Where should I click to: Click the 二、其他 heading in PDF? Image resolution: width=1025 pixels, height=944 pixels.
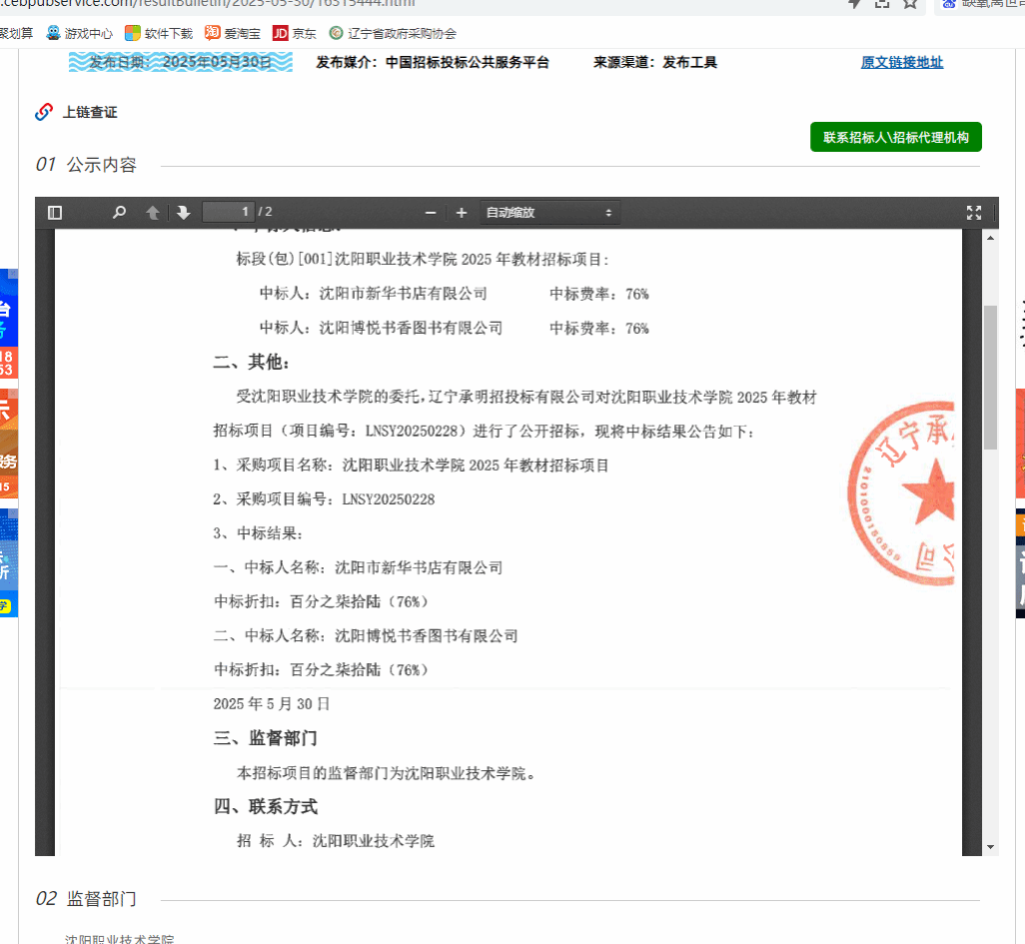(251, 362)
